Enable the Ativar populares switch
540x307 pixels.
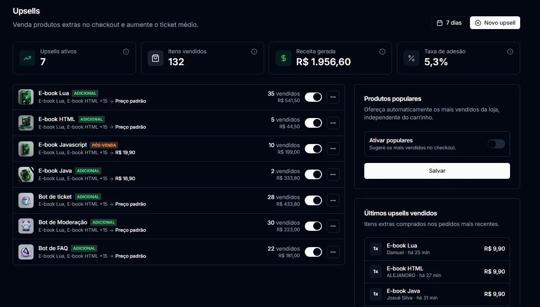tap(496, 144)
